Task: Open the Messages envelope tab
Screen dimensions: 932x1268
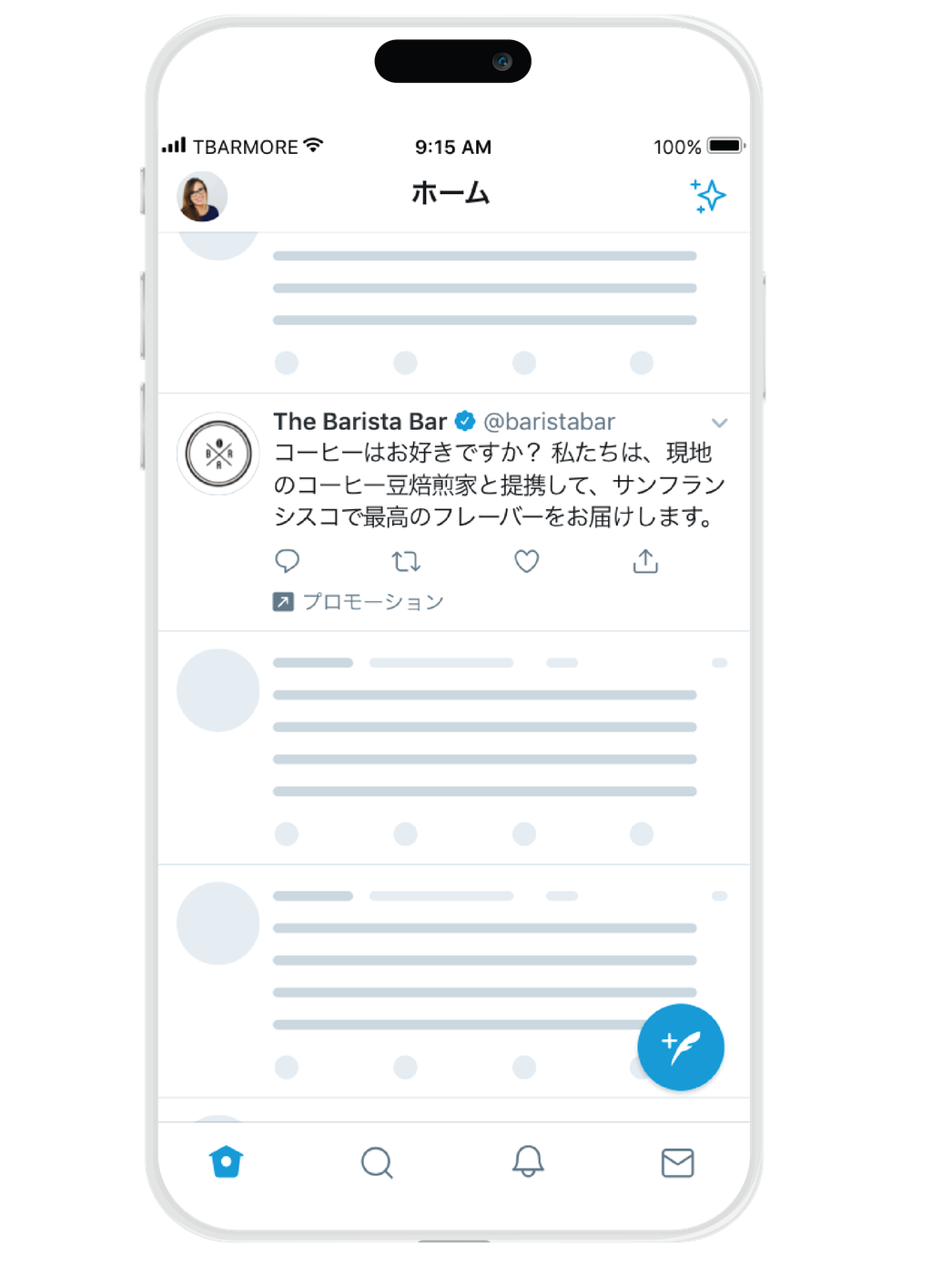Action: (x=677, y=1163)
